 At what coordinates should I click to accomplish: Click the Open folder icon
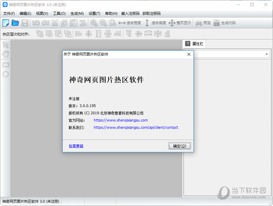coord(15,23)
